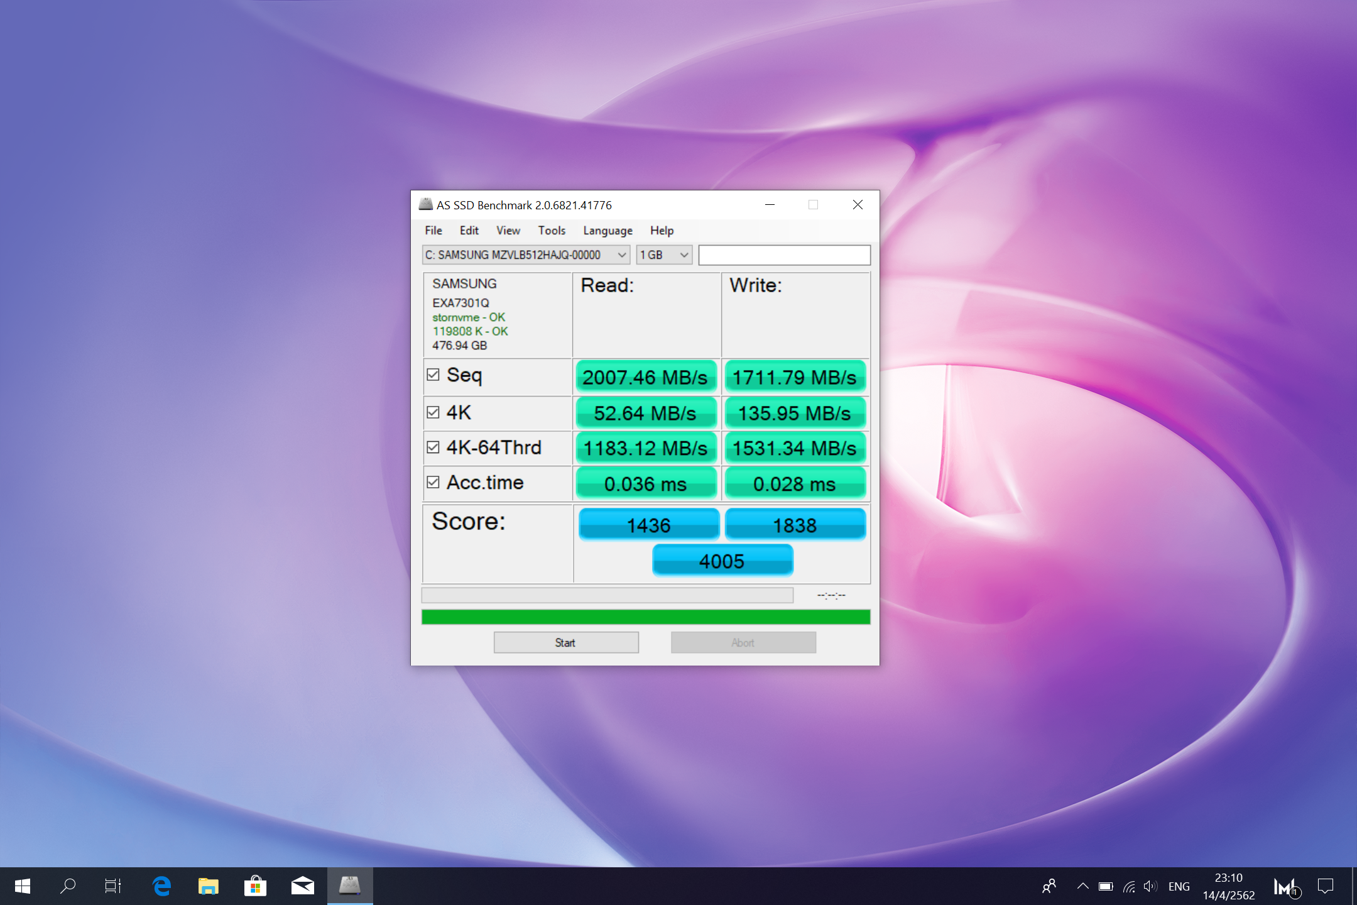Click write access time 0.028 ms
Screen dimensions: 1357x905
[795, 483]
